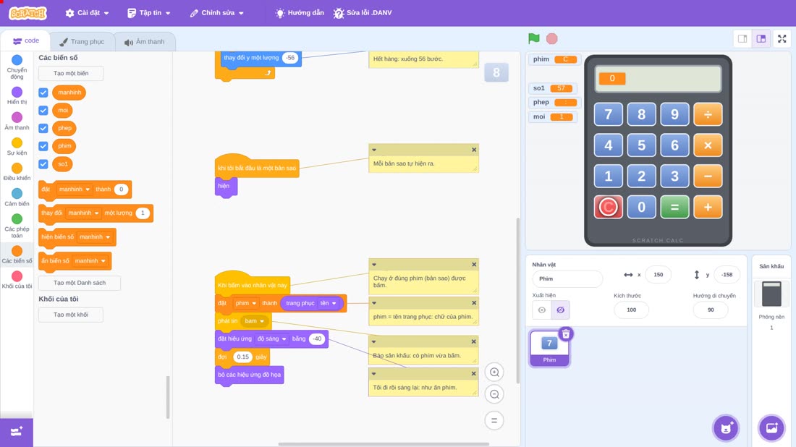Zoom in the code workspace
This screenshot has width=796, height=447.
494,372
